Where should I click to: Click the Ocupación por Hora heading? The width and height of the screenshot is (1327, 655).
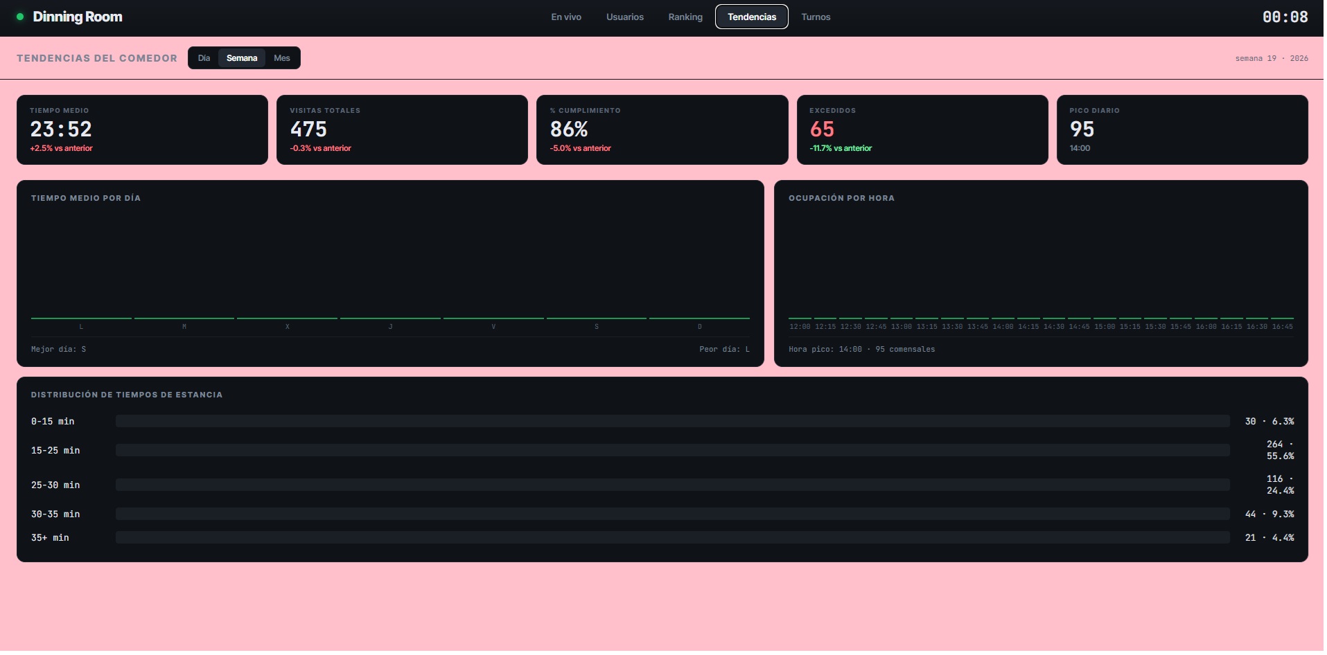click(843, 199)
